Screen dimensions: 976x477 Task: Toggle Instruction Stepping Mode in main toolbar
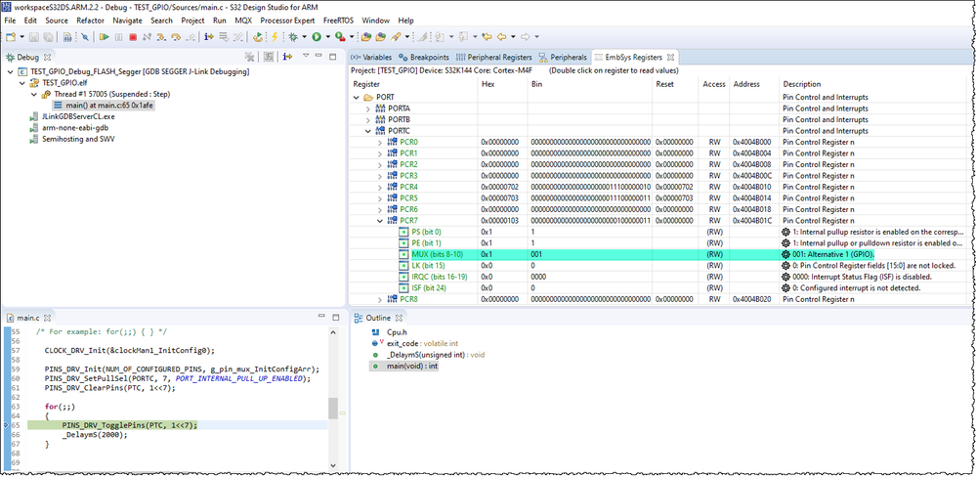click(x=208, y=37)
